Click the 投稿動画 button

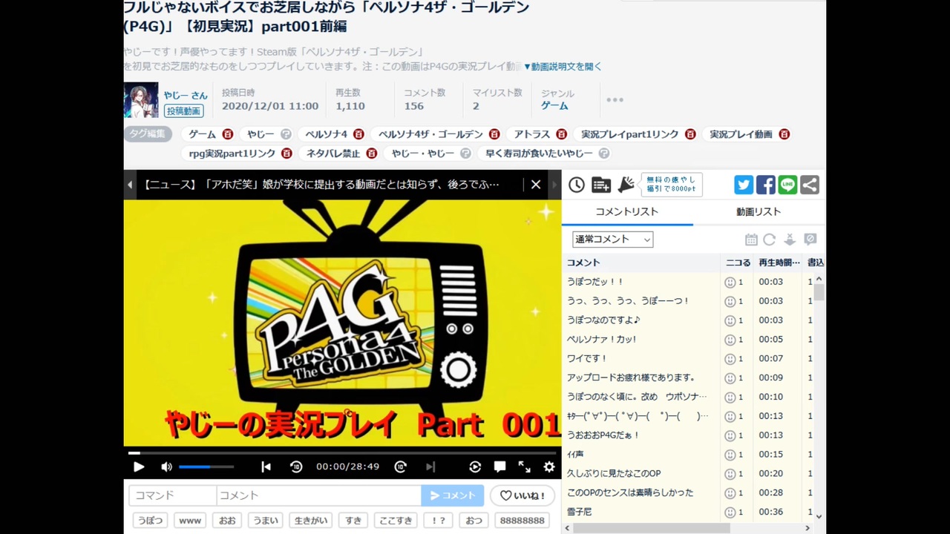184,111
